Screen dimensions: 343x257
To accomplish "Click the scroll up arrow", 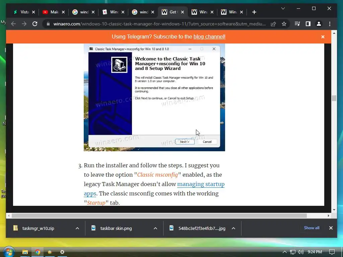I will pyautogui.click(x=334, y=33).
